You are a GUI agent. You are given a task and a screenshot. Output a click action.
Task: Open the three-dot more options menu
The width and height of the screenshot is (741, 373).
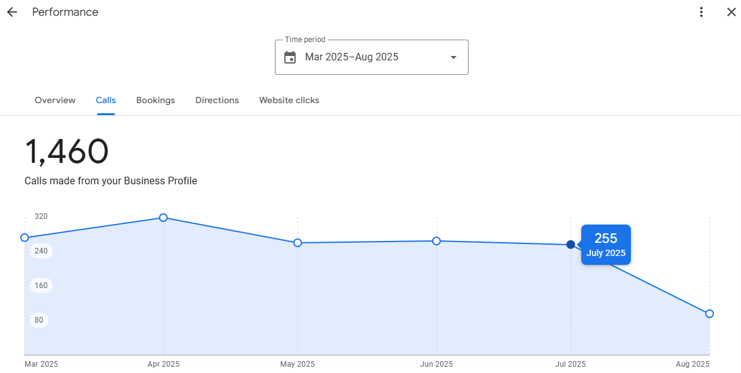(701, 12)
